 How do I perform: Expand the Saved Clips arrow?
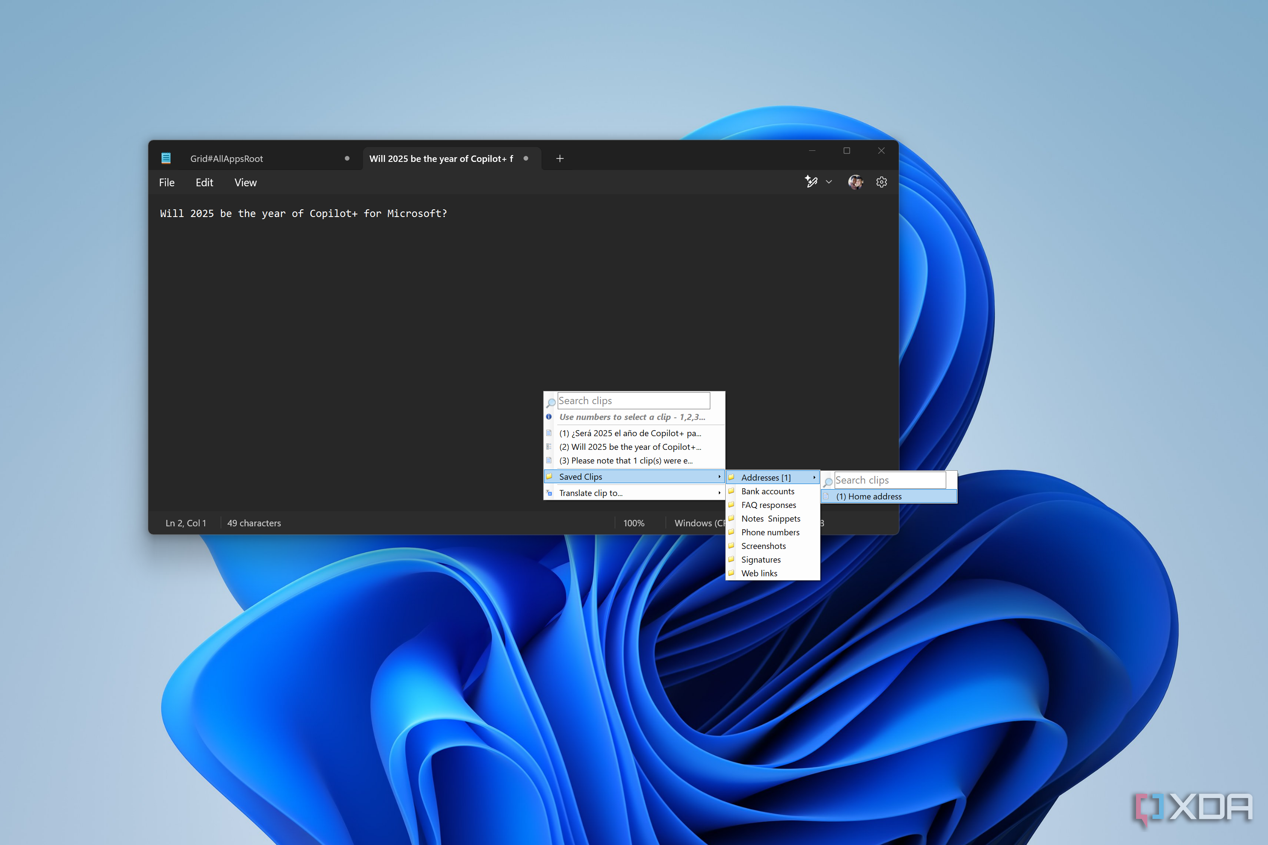pyautogui.click(x=719, y=477)
